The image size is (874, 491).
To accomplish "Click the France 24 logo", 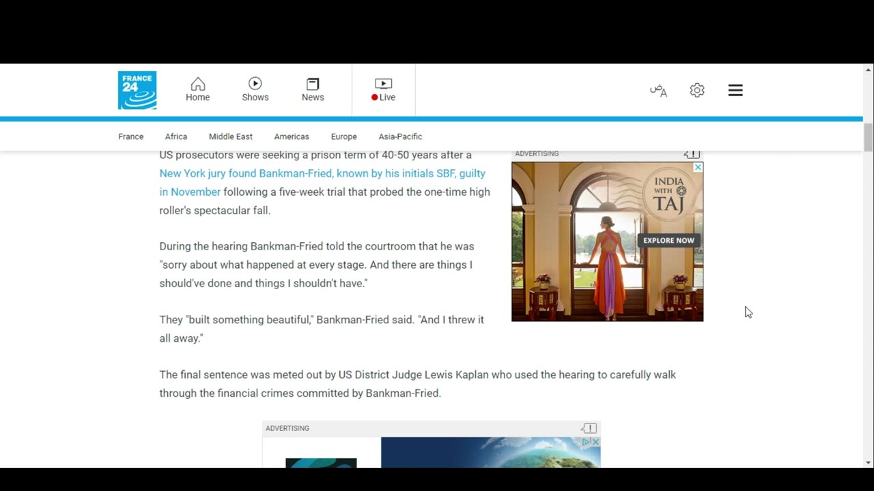I will tap(137, 90).
